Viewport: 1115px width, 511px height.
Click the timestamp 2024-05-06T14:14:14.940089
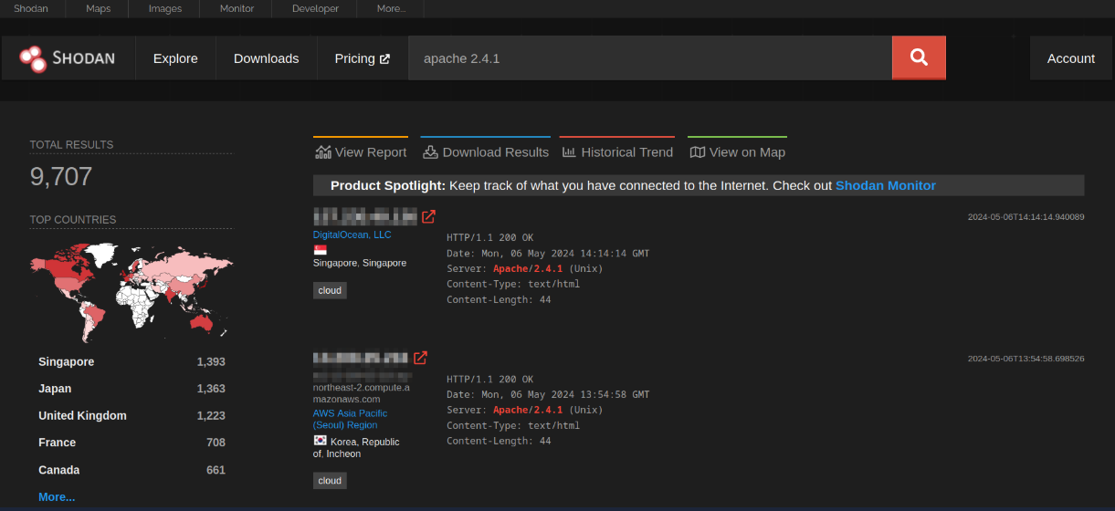point(1026,216)
